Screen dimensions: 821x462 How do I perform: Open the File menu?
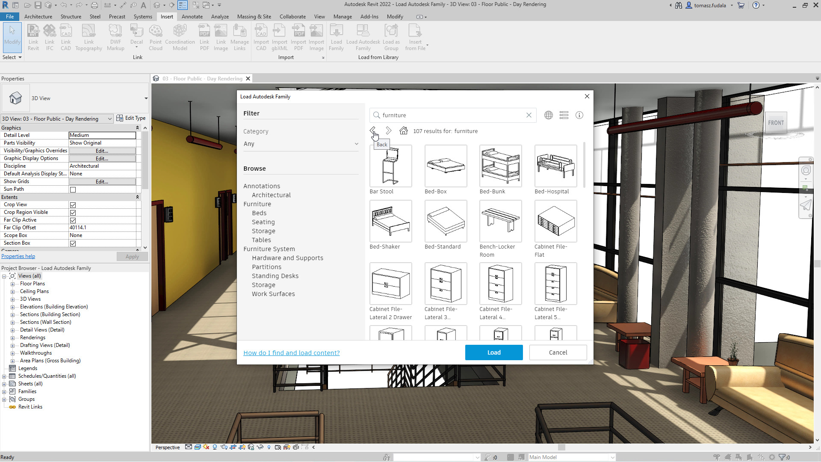coord(10,17)
